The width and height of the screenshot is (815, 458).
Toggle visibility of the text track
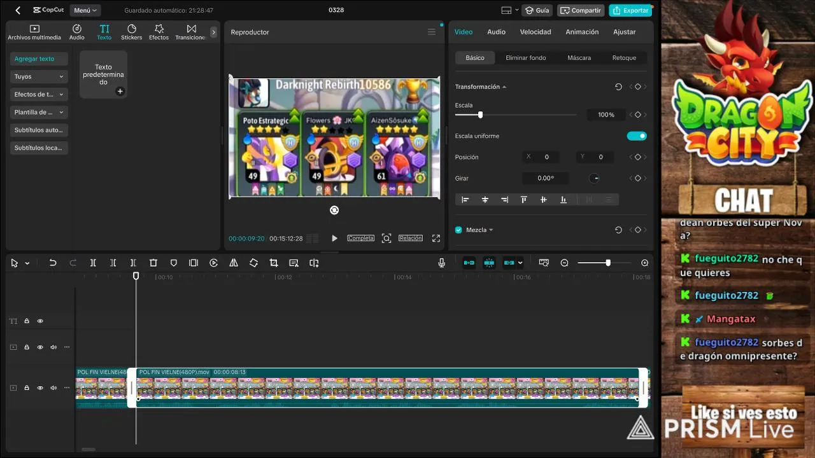tap(40, 321)
